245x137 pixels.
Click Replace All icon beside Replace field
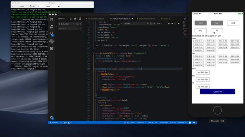[80, 29]
